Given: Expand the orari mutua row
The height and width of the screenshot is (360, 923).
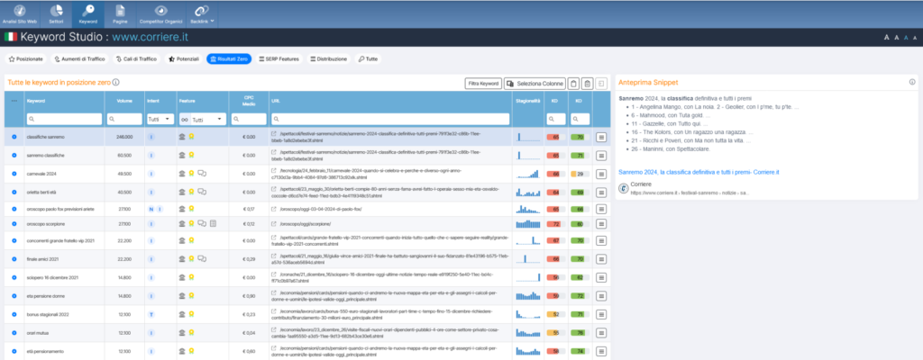Looking at the screenshot, I should [x=14, y=333].
